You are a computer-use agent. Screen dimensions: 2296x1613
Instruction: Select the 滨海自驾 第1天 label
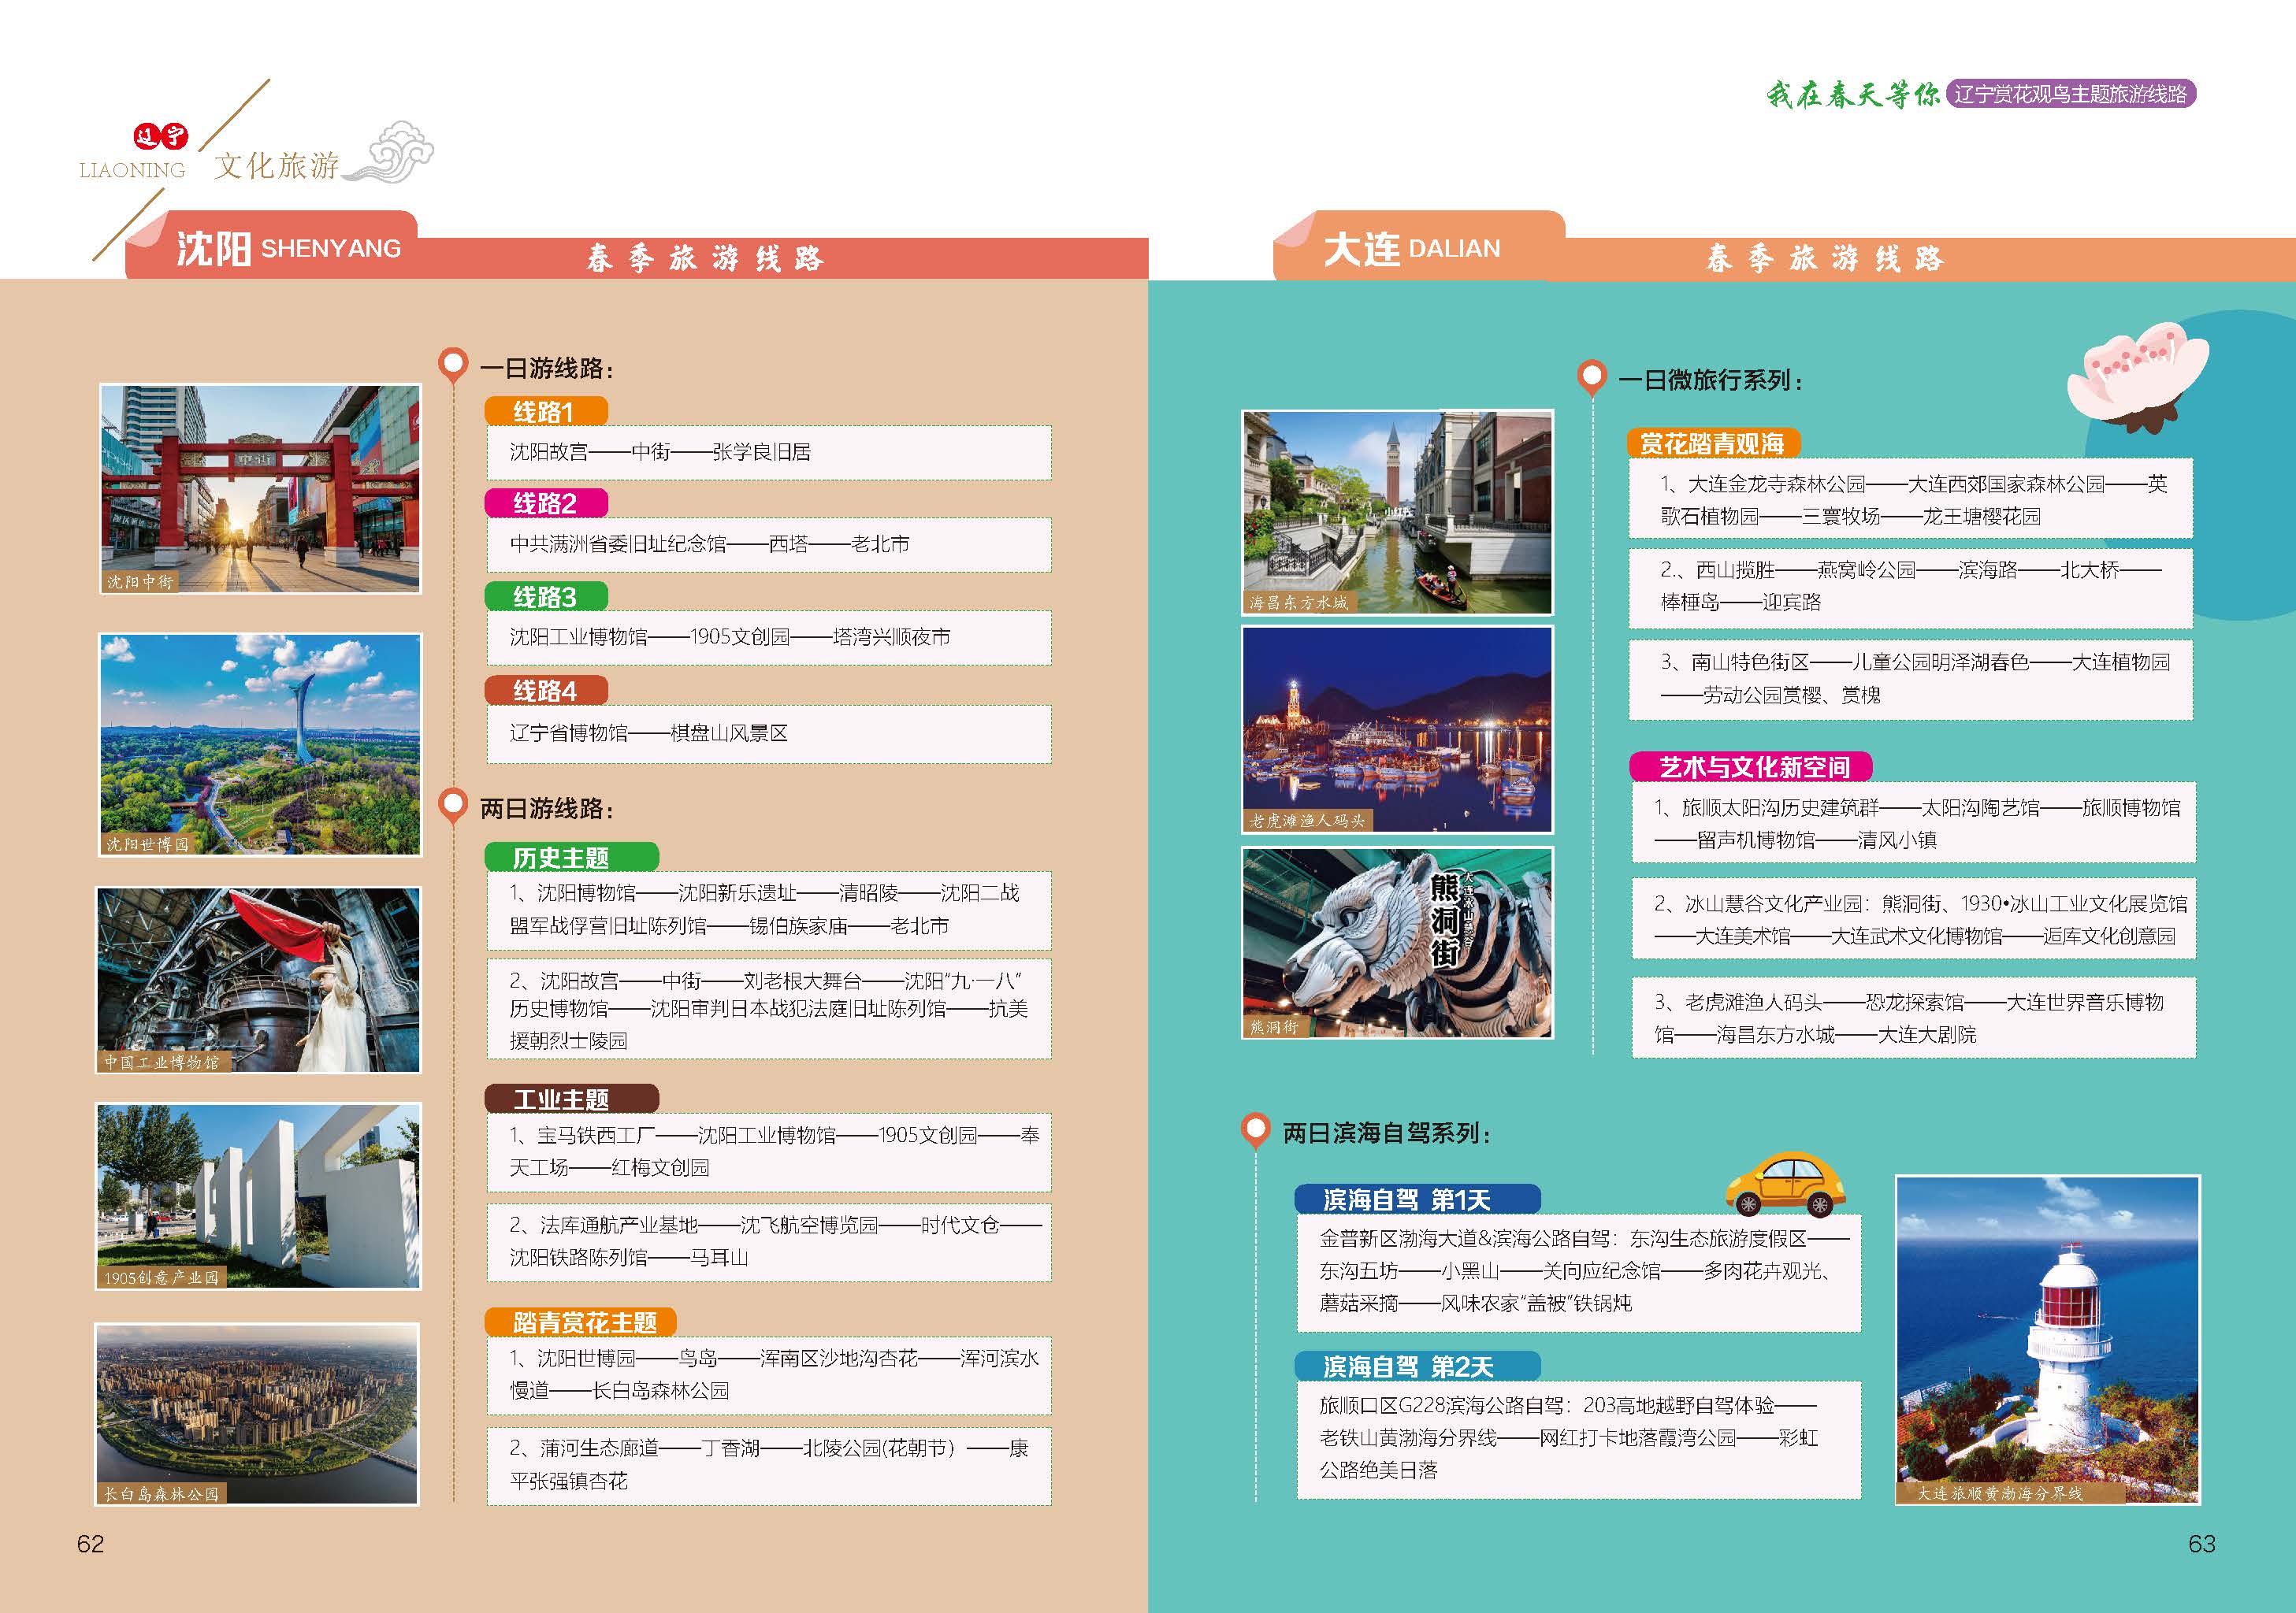[x=1417, y=1200]
